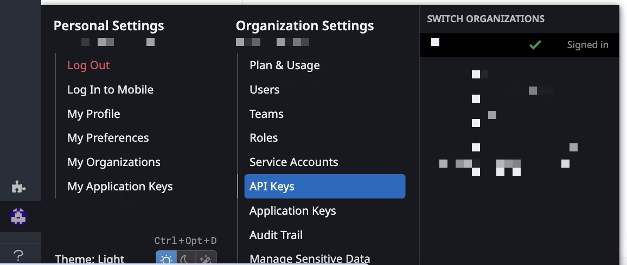Click the user avatar icon in sidebar
This screenshot has width=627, height=265.
point(19,217)
